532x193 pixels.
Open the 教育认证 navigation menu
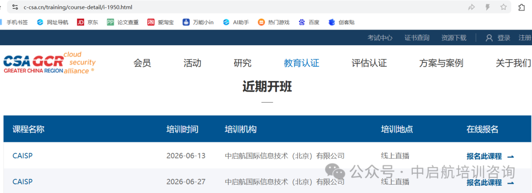[x=301, y=63]
